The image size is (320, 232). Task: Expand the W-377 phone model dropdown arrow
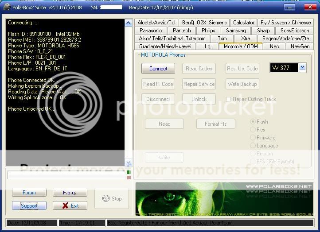pyautogui.click(x=302, y=67)
